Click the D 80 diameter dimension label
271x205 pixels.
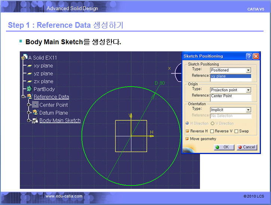coord(160,83)
